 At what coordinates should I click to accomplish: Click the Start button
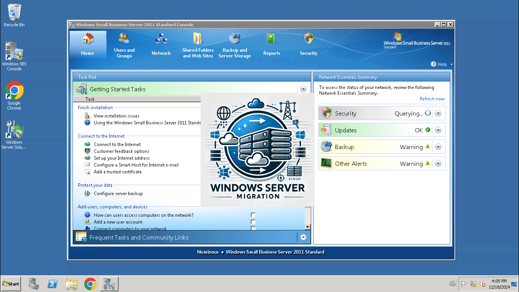point(11,284)
